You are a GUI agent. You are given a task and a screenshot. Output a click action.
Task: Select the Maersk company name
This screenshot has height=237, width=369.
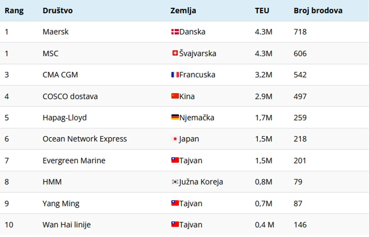55,32
